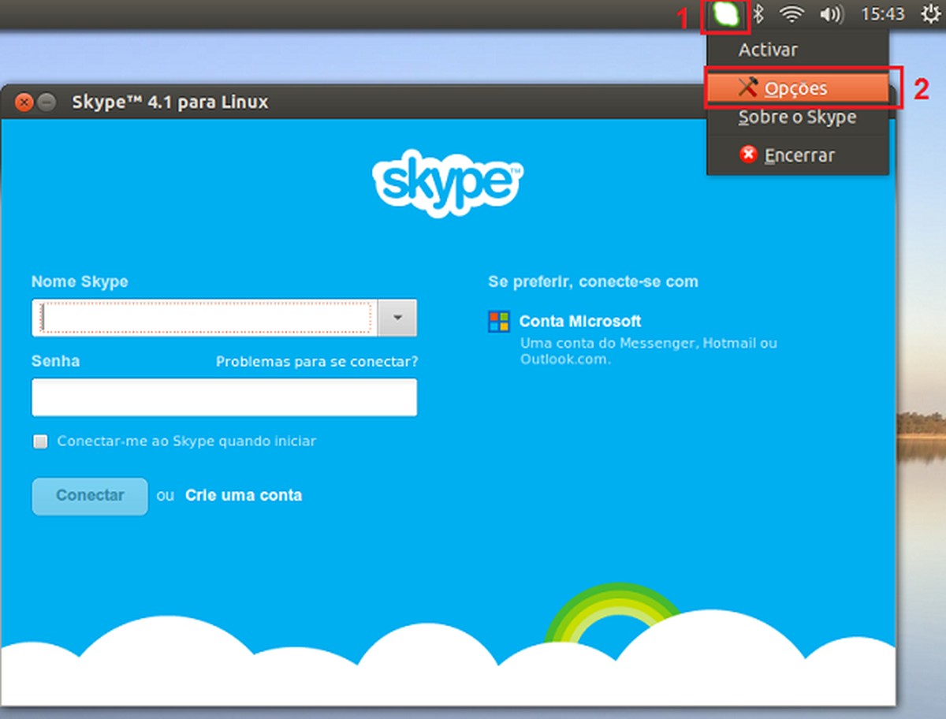Sign in via the 'Conta Microsoft' option
The width and height of the screenshot is (946, 719).
click(x=579, y=321)
